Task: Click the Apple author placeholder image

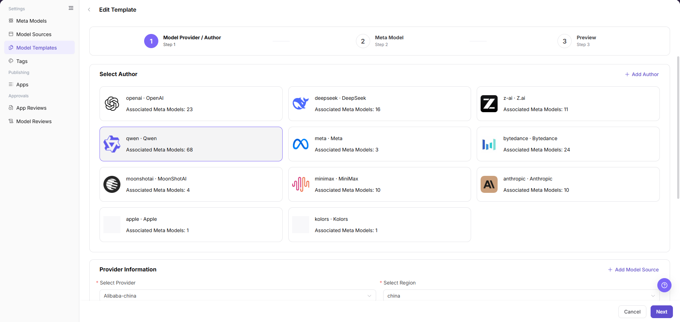Action: point(112,225)
